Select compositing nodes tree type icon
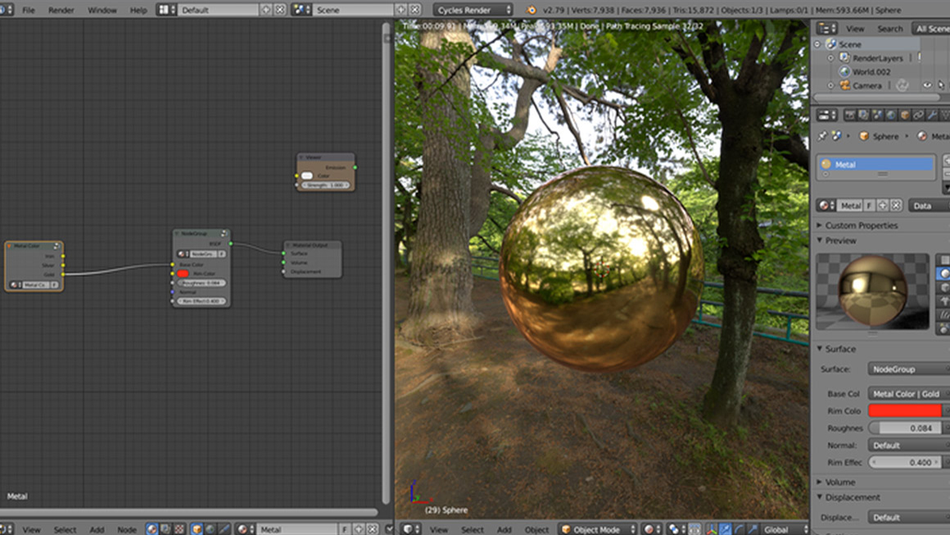 point(165,529)
